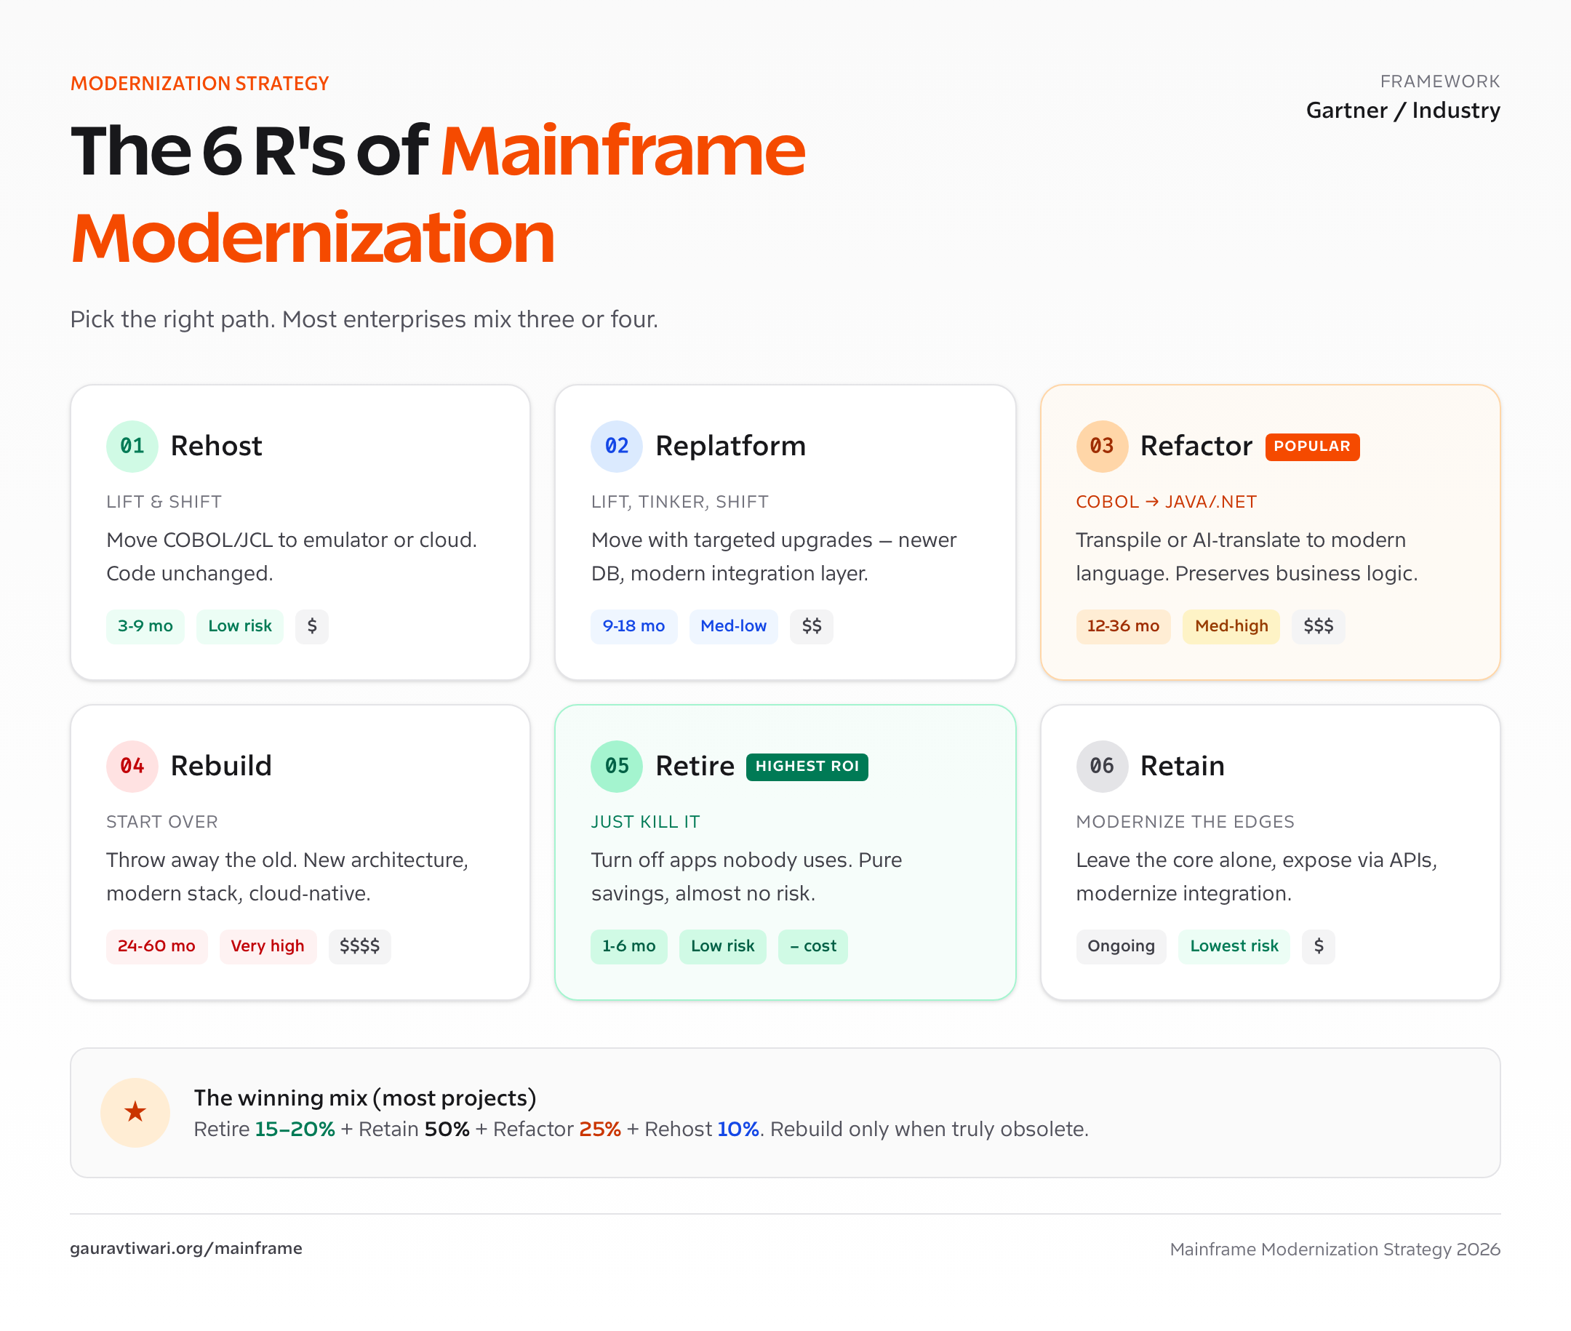This screenshot has width=1571, height=1331.
Task: Click 'The winning mix (most projects)' heading
Action: pyautogui.click(x=365, y=1098)
